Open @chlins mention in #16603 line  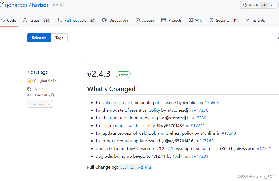pos(191,102)
